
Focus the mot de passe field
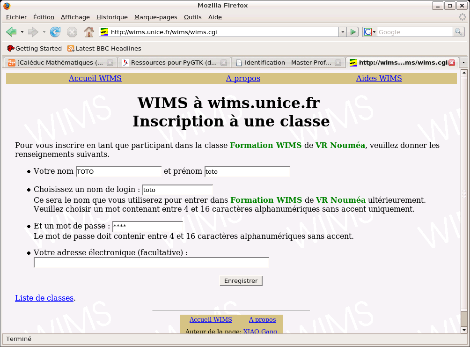(x=147, y=227)
